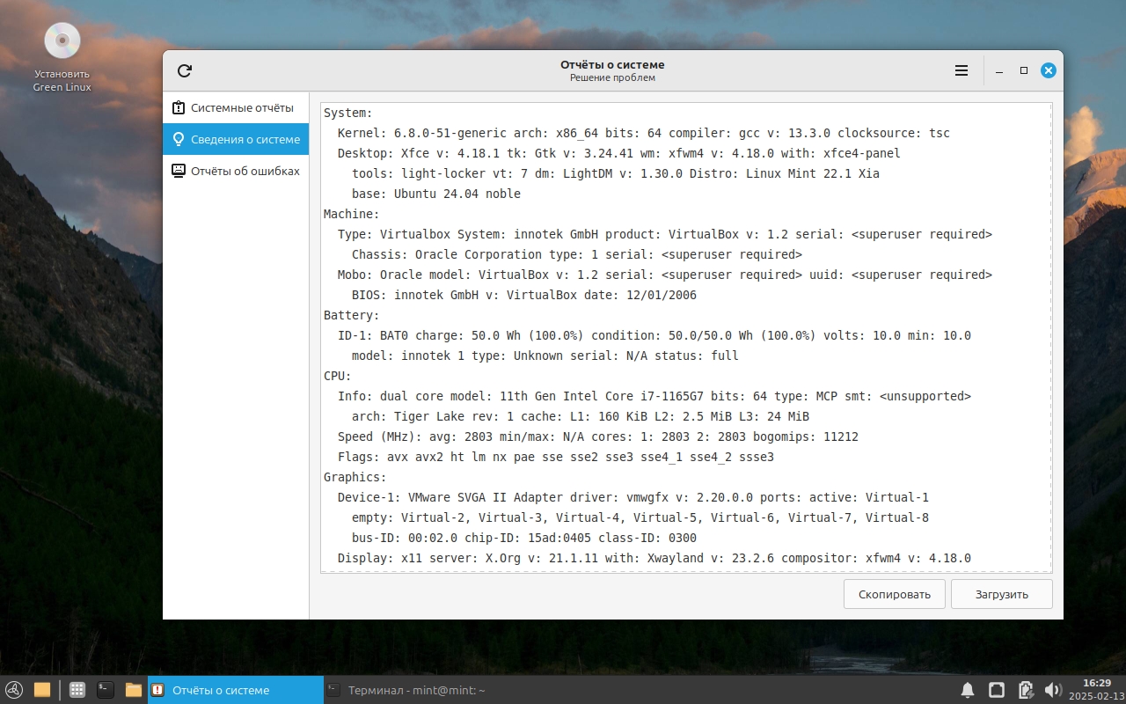Image resolution: width=1126 pixels, height=704 pixels.
Task: Click the 'BIOS: innotek GmbH v: VirtualBox' line
Action: click(524, 295)
